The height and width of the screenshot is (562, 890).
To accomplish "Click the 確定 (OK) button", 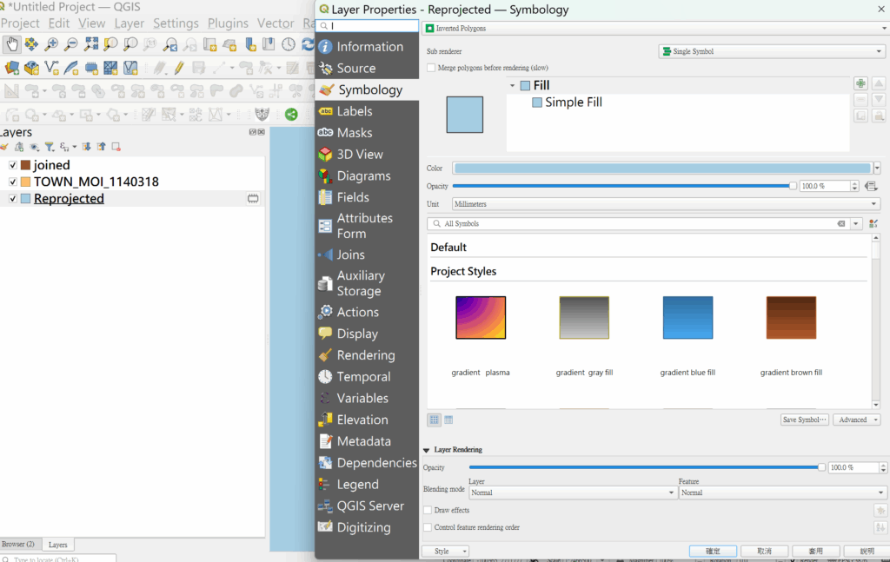I will point(713,552).
